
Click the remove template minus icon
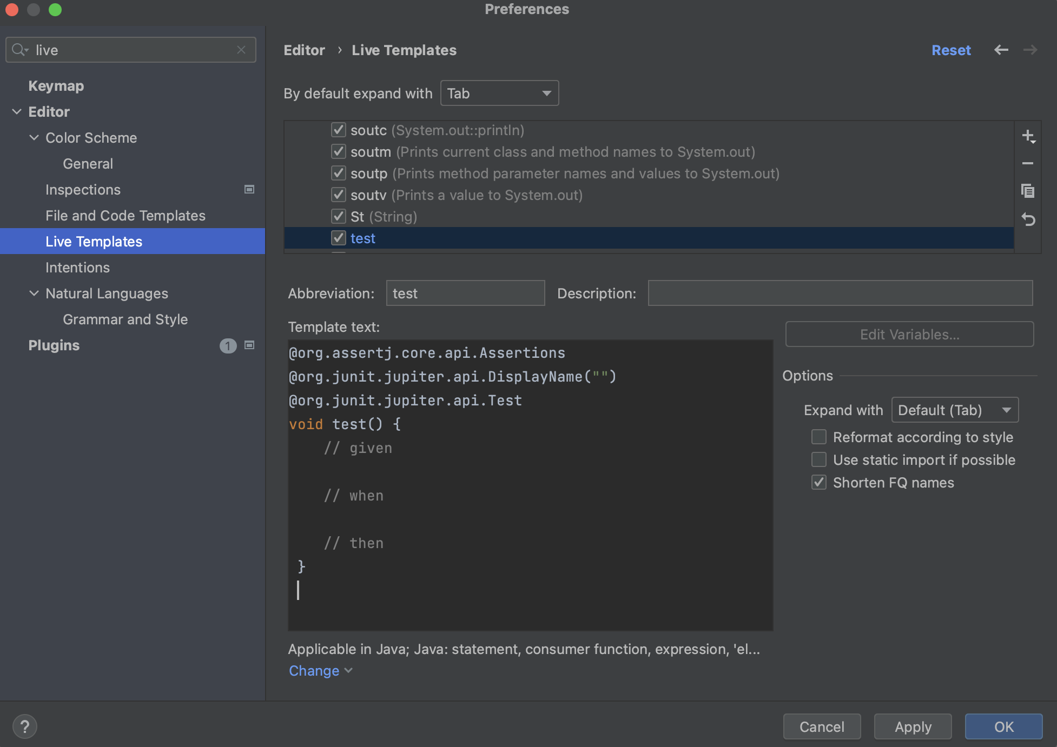1028,163
